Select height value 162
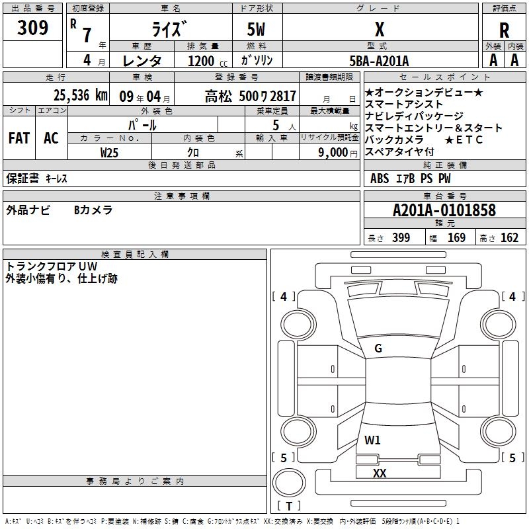Screen dimensions: 529x529 (509, 237)
